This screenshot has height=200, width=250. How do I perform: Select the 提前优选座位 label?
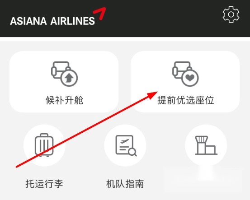click(186, 100)
